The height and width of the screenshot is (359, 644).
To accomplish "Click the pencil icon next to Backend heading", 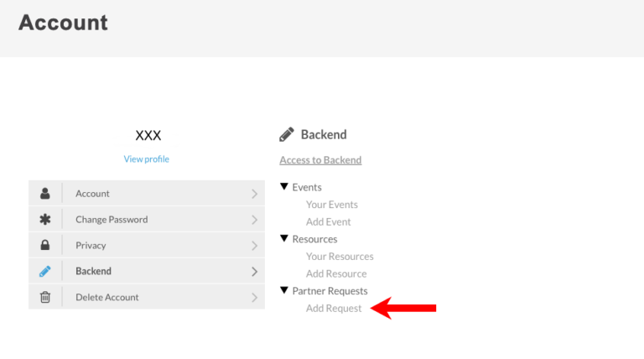I will point(287,134).
